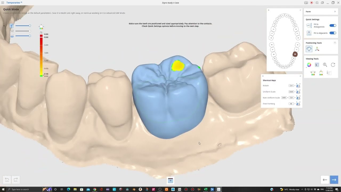Click the zoom fit magnifier icon
The width and height of the screenshot is (341, 192).
325,65
